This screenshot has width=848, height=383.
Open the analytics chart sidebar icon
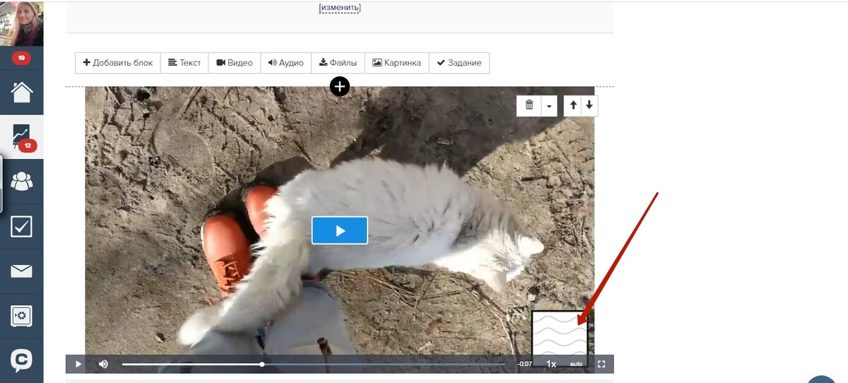(22, 136)
